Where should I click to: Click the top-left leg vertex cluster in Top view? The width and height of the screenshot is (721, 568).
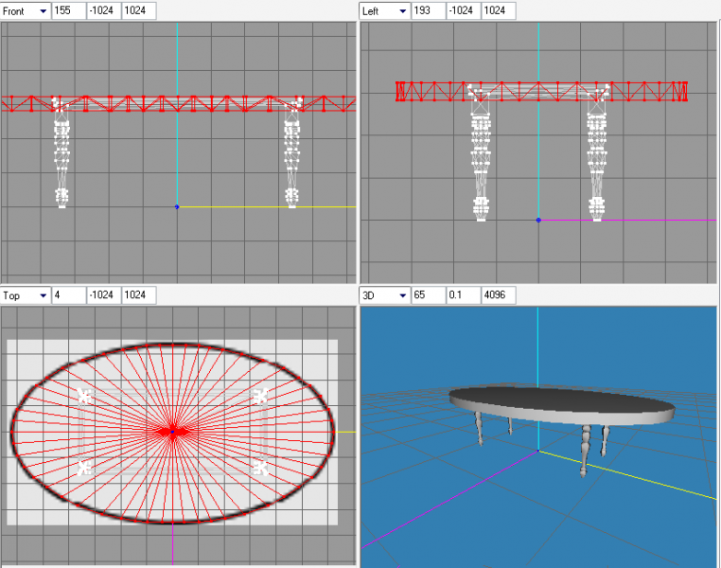point(84,396)
